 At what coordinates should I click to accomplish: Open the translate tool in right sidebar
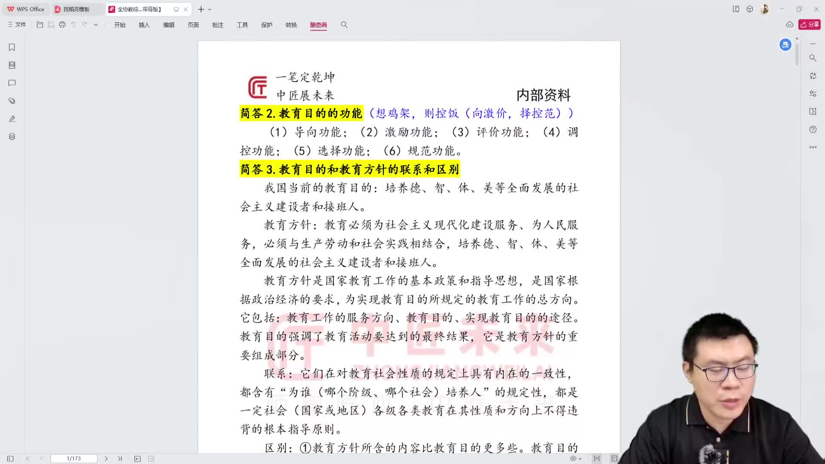813,76
